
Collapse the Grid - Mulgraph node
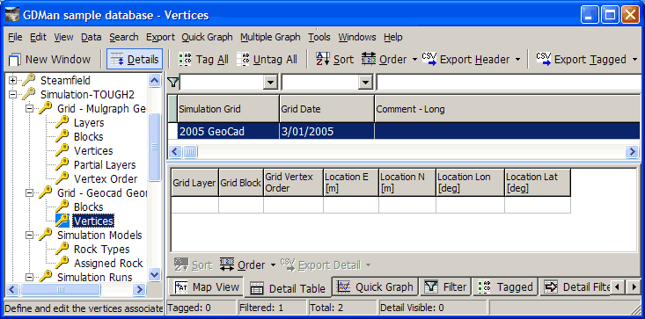(x=29, y=109)
